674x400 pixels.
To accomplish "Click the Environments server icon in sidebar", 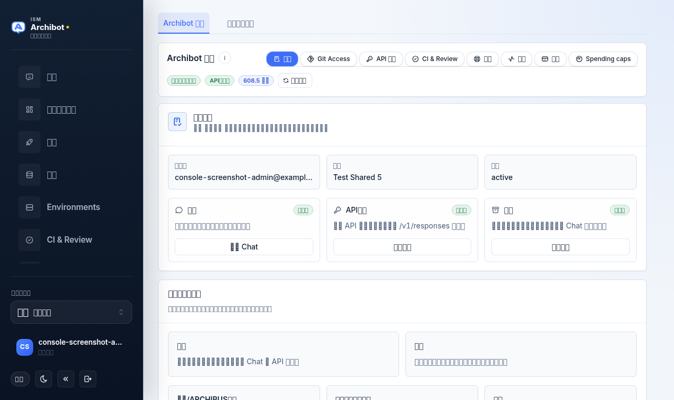I will [x=29, y=207].
